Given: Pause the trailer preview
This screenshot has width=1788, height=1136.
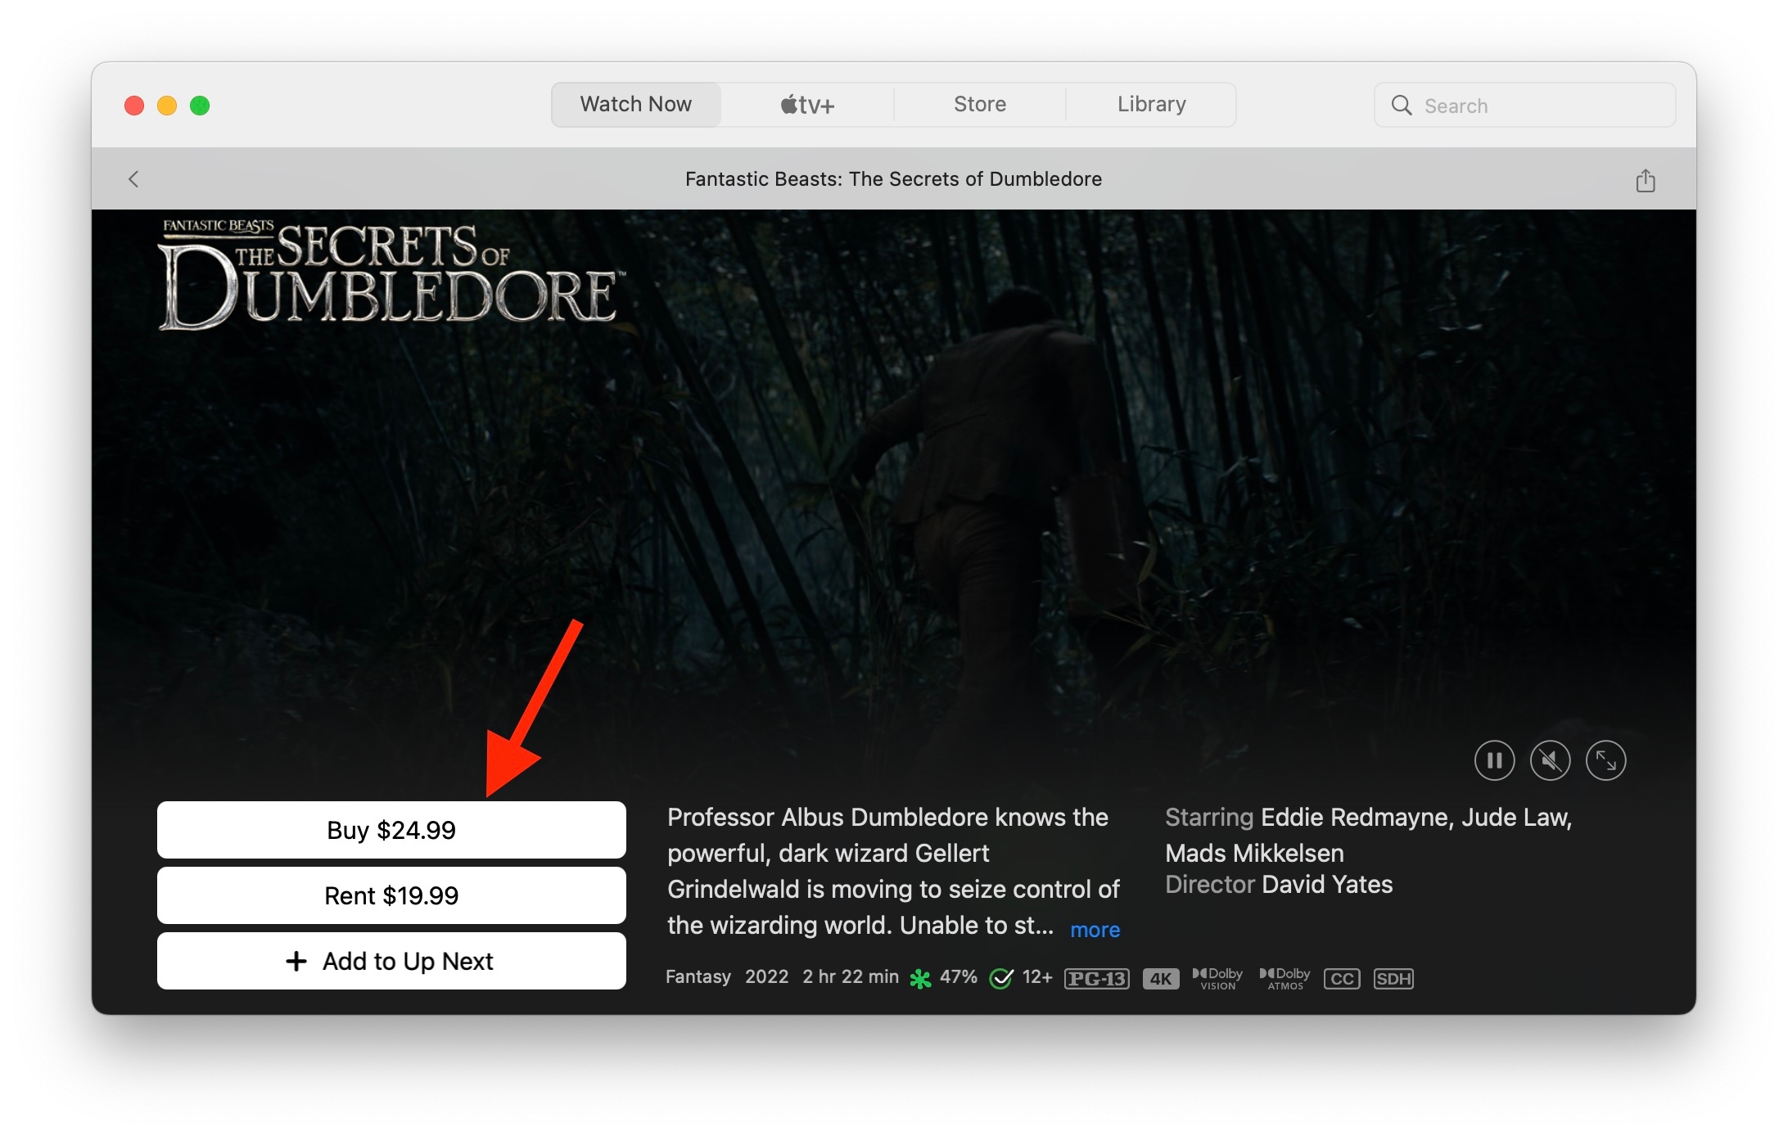Looking at the screenshot, I should (x=1494, y=760).
